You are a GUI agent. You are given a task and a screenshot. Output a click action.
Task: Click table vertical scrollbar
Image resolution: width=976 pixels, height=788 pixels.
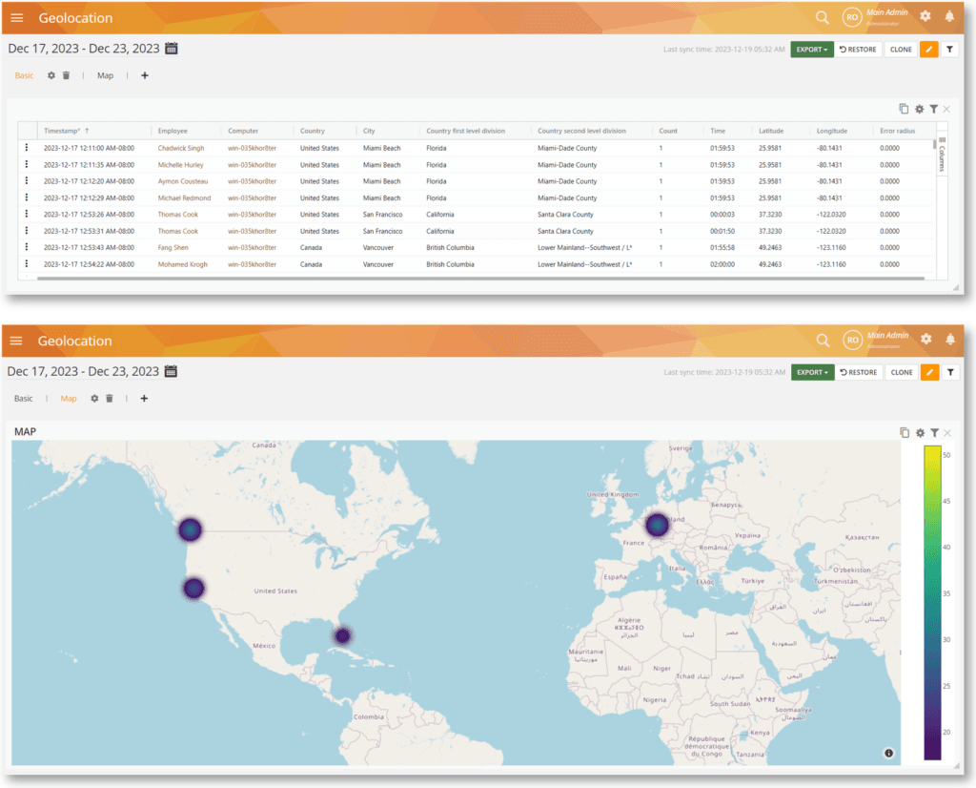(x=934, y=144)
